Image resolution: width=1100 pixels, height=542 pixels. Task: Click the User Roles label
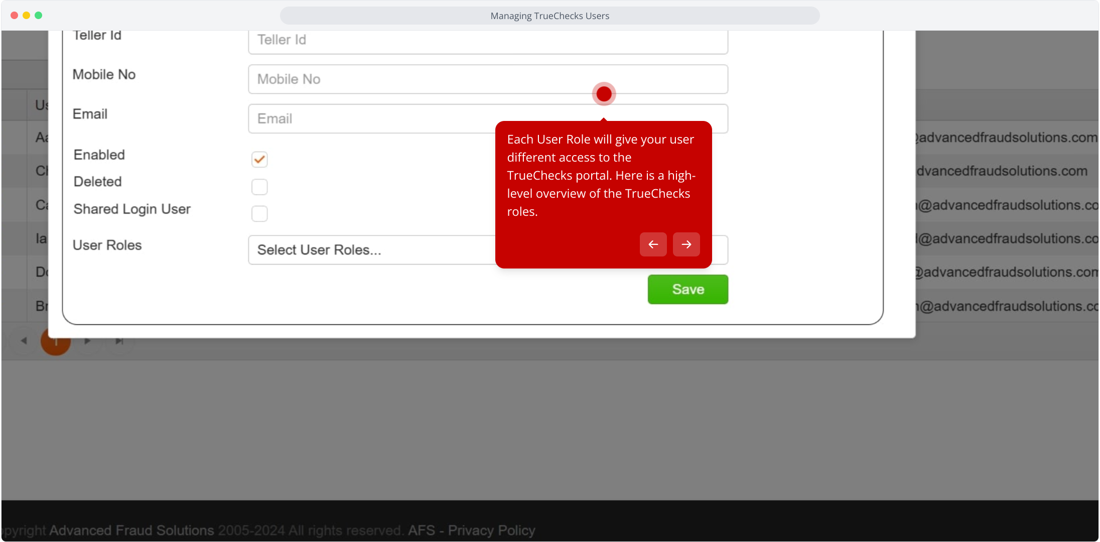(x=107, y=245)
